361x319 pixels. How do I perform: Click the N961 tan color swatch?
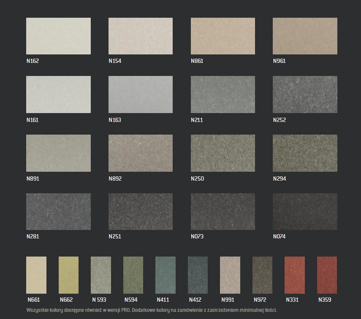click(x=305, y=36)
